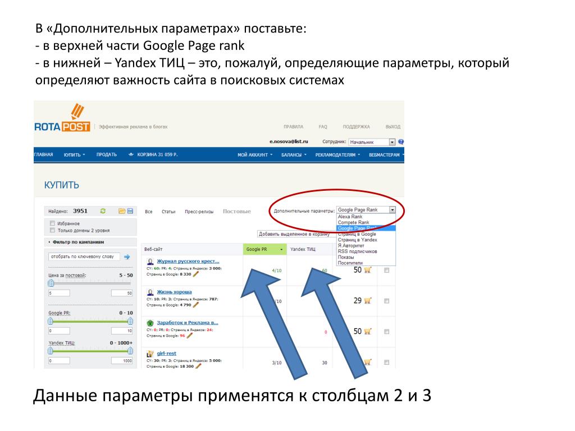Viewport: 575px width, 431px height.
Task: Click the basket icon before Корзина
Action: click(131, 155)
